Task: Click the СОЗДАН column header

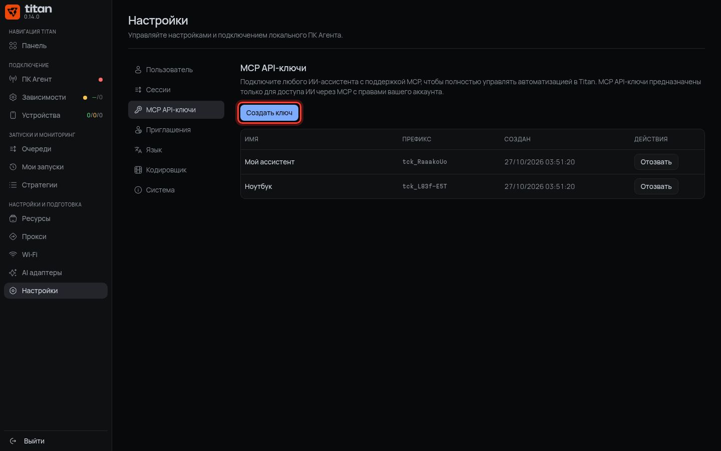Action: pos(517,139)
